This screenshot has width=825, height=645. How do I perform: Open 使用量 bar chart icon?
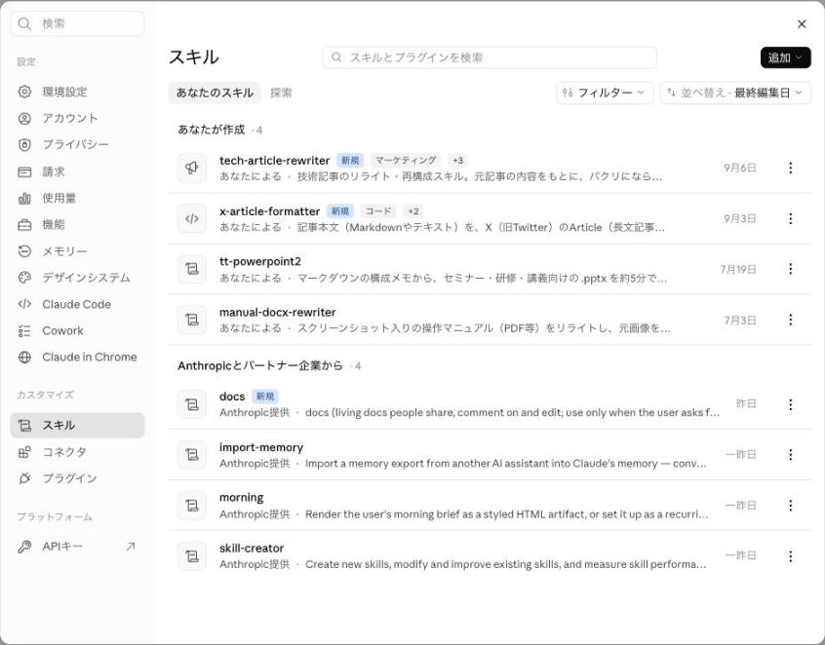pos(24,198)
